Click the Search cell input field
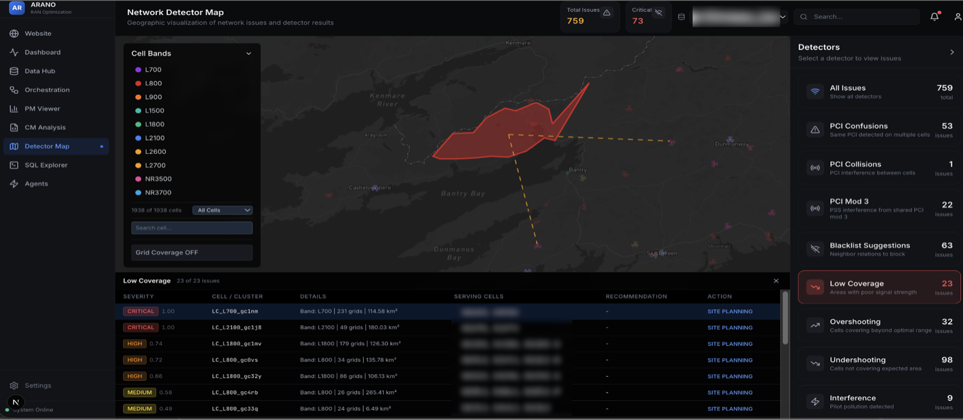The width and height of the screenshot is (963, 420). [192, 228]
